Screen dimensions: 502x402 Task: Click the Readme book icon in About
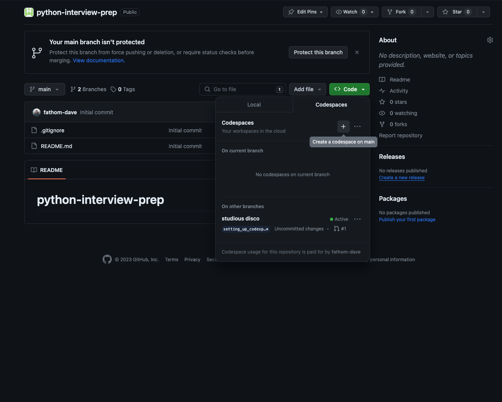tap(382, 80)
